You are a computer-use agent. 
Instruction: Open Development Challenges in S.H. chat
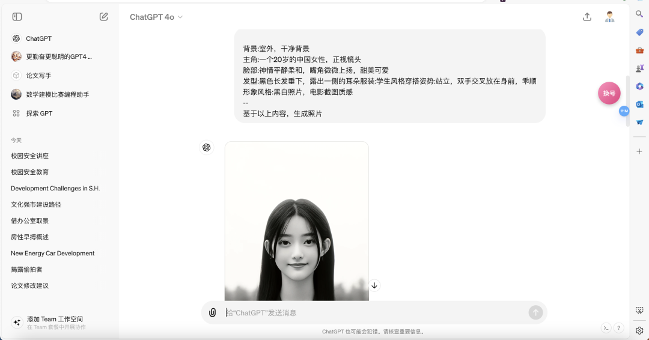tap(56, 188)
